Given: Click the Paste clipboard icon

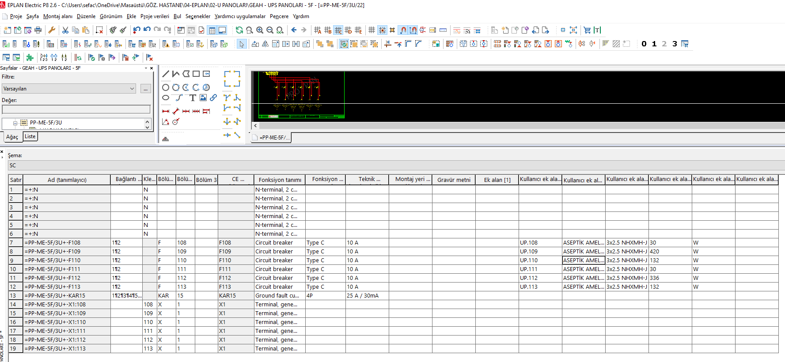Looking at the screenshot, I should pos(86,30).
